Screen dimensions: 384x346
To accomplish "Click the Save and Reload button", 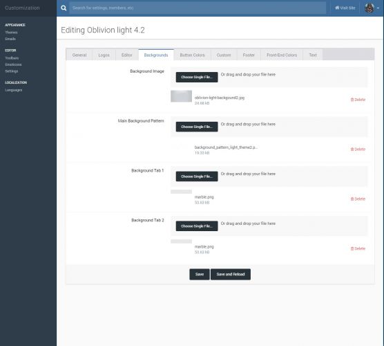I will tap(231, 274).
